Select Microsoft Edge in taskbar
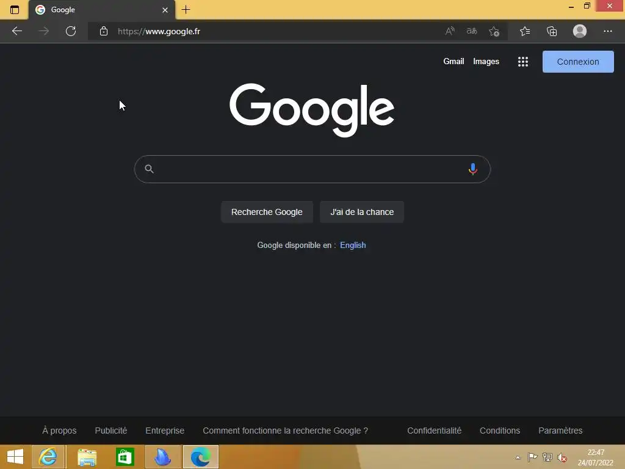Image resolution: width=625 pixels, height=469 pixels. [x=201, y=457]
